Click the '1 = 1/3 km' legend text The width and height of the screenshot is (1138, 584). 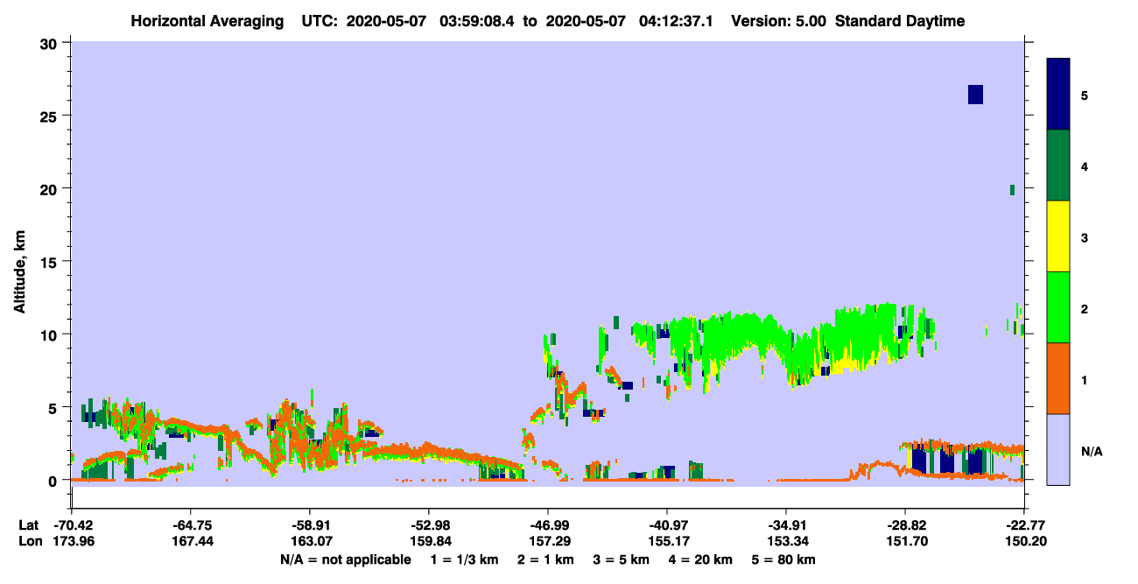[464, 559]
